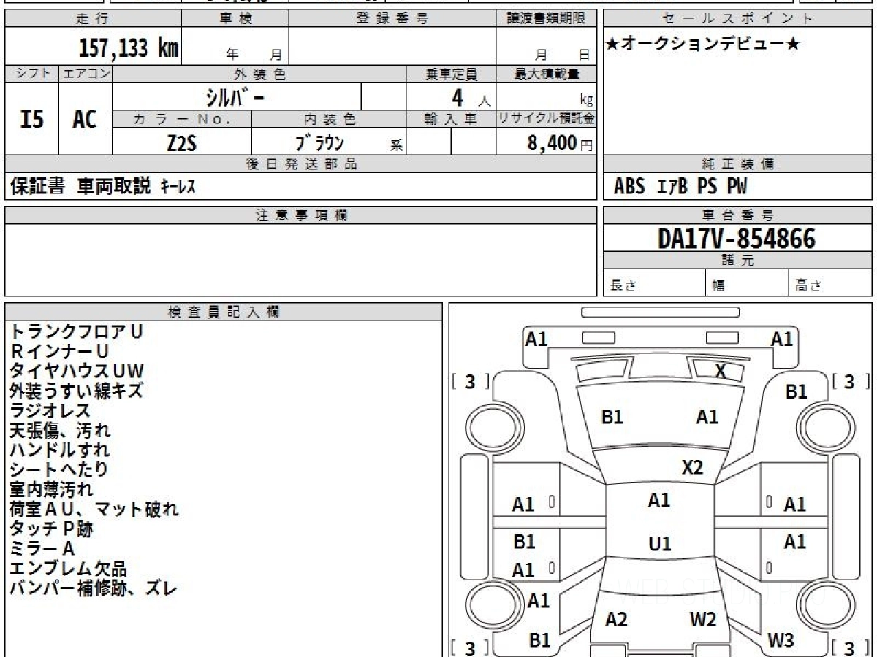877x657 pixels.
Task: Click the note 荷室AU、マット破れ
Action: [94, 509]
